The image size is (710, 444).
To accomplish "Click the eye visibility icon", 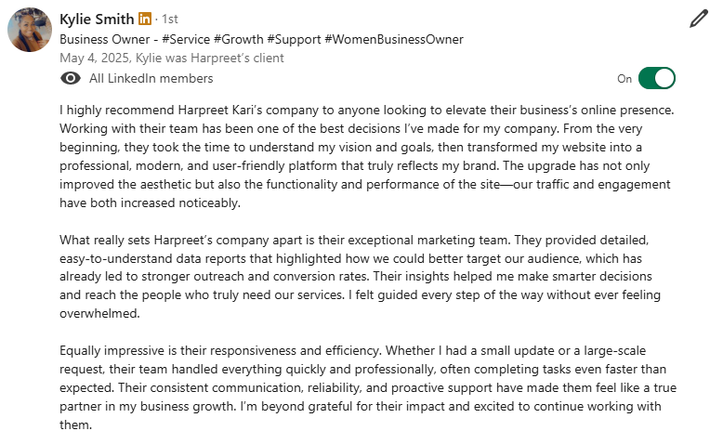I will [70, 79].
